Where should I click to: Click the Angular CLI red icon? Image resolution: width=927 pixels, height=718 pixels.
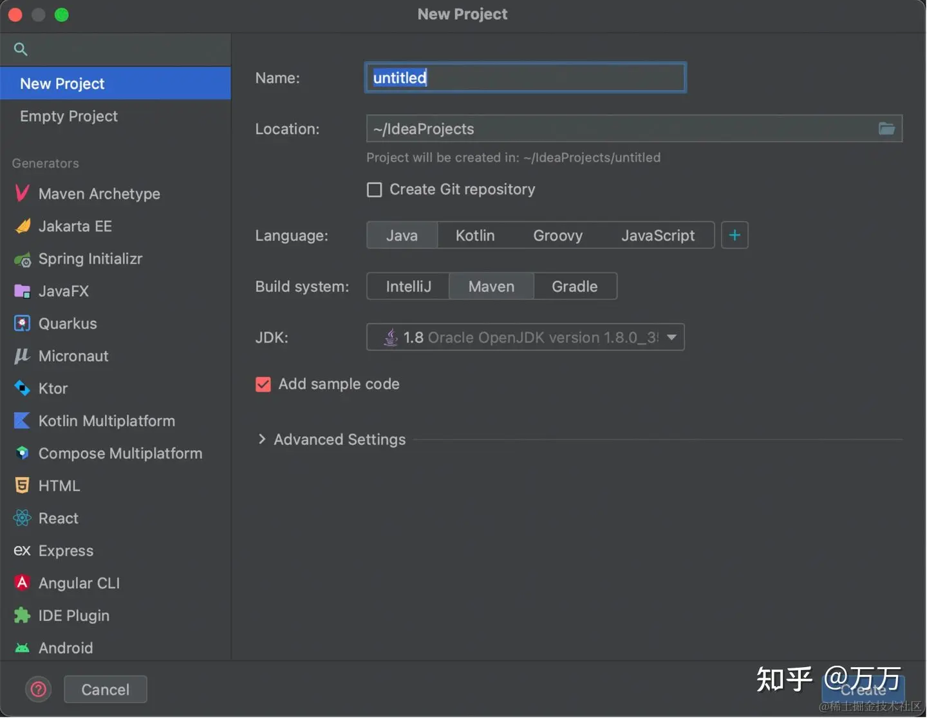[x=23, y=583]
